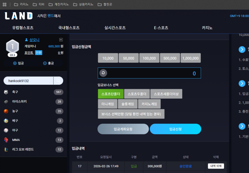Select 스포츠단폴더 deposit bonus option
Screen dimensions: 249x173
pos(111,94)
